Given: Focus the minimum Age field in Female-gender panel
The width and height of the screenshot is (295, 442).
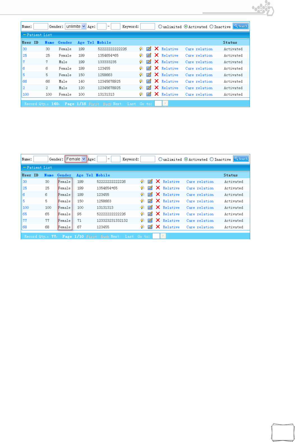Looking at the screenshot, I should pyautogui.click(x=102, y=159).
